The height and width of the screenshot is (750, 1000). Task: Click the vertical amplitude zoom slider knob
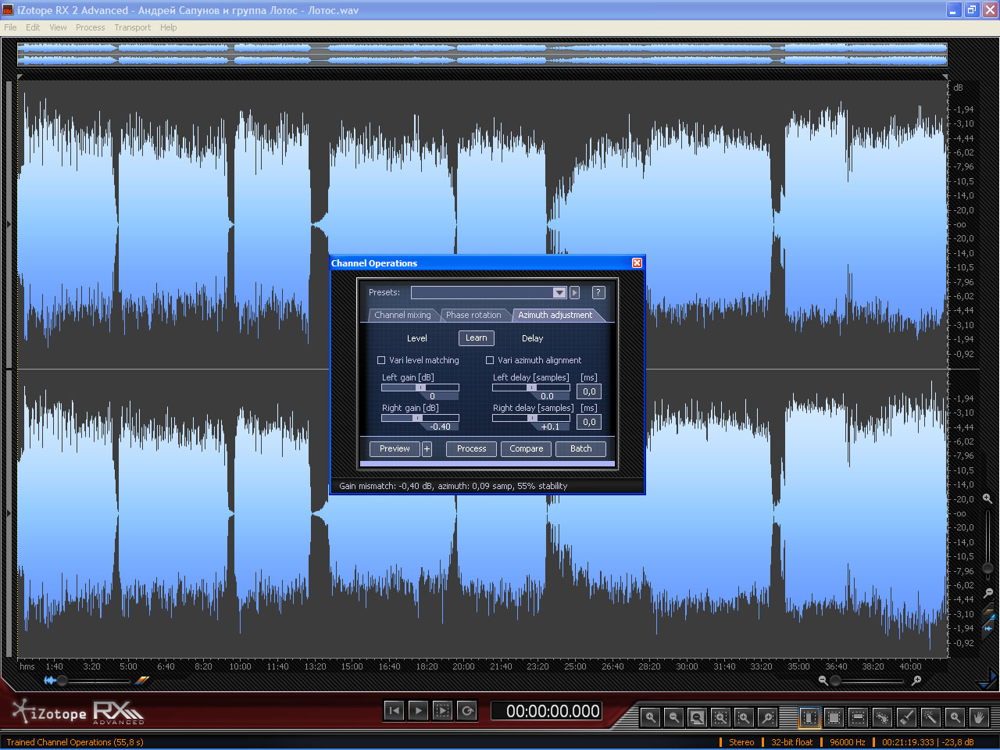point(987,568)
